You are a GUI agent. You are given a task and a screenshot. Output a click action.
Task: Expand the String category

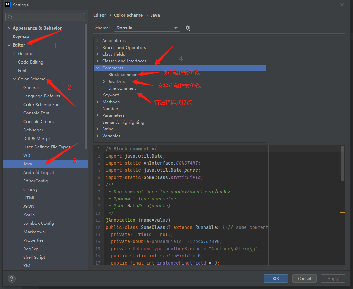tap(97, 129)
